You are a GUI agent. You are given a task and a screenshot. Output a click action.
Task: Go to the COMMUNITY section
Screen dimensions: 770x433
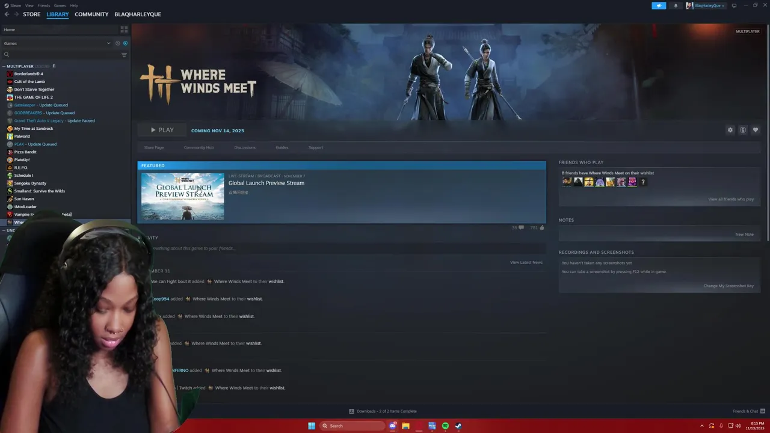click(x=91, y=14)
